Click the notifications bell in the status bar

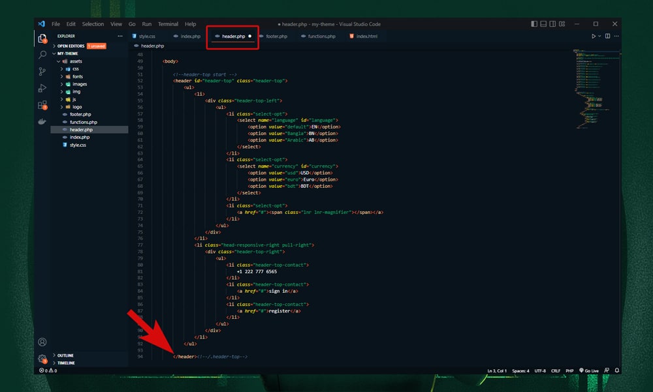(616, 370)
